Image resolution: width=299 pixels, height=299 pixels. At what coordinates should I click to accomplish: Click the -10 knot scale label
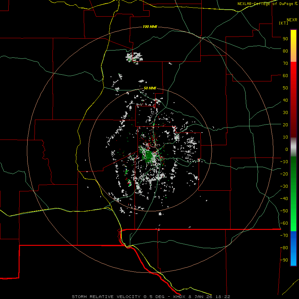284,162
